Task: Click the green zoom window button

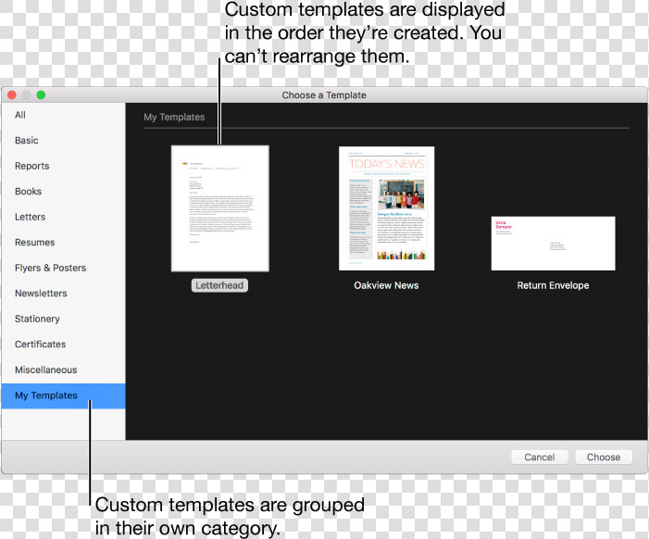Action: point(41,95)
